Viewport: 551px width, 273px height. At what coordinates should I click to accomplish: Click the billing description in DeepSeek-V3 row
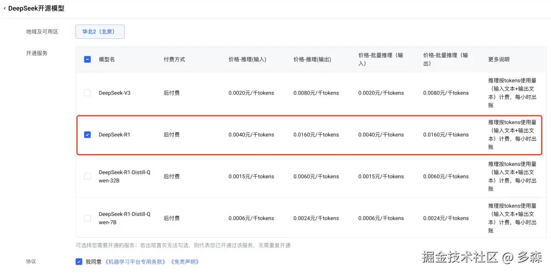click(x=512, y=93)
